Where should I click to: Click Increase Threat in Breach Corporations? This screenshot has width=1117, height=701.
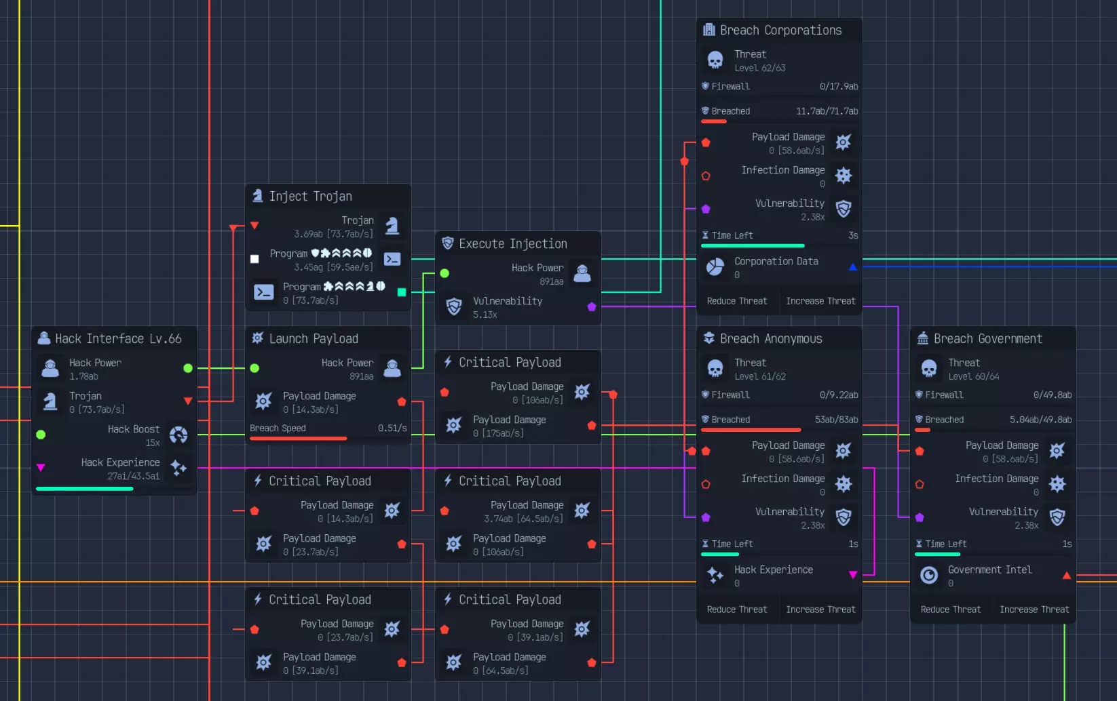click(820, 301)
